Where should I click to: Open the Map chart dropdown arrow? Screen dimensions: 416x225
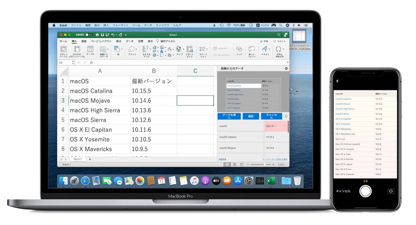pos(183,49)
